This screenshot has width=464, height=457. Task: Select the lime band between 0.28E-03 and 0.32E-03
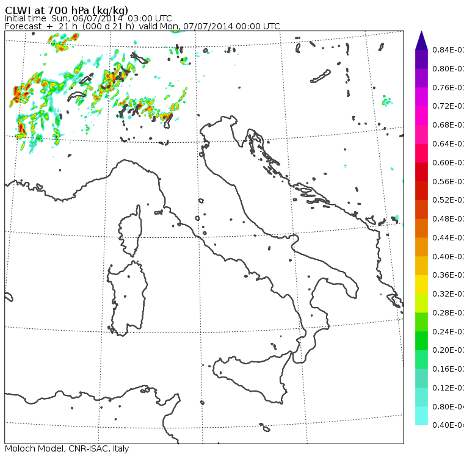[421, 303]
